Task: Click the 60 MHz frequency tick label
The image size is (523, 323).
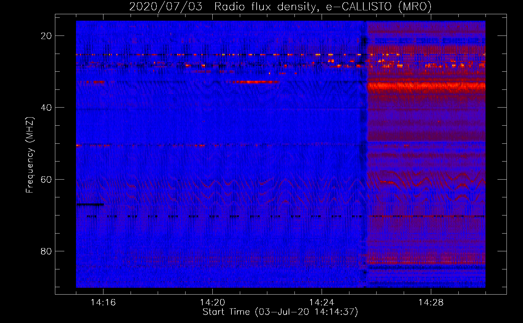Action: (x=46, y=179)
